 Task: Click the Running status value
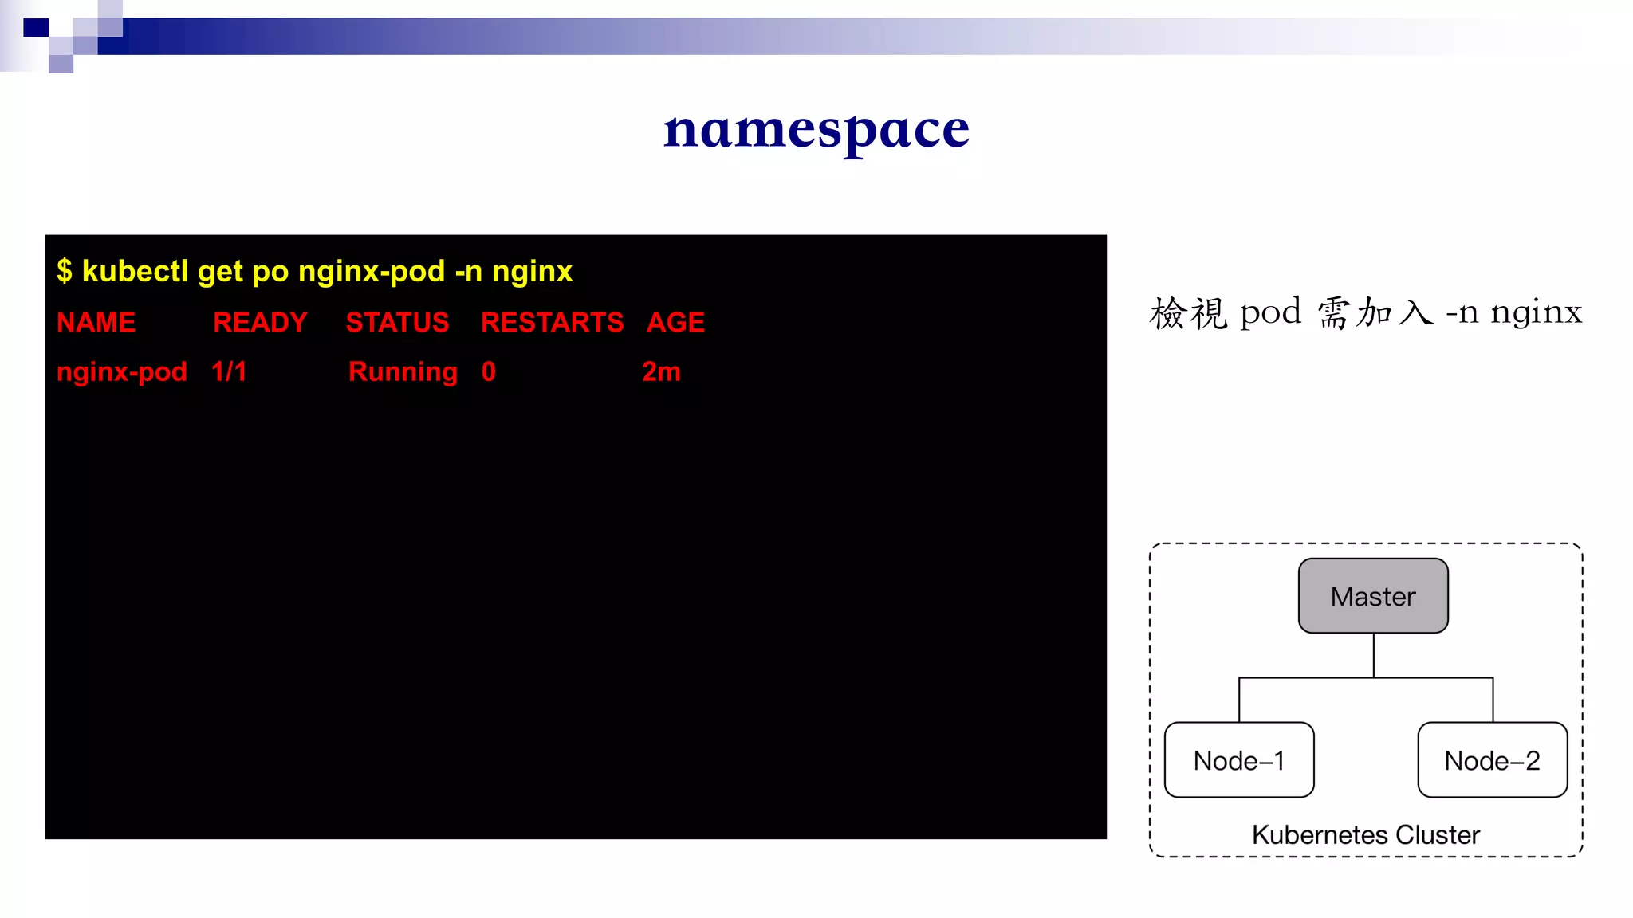403,371
